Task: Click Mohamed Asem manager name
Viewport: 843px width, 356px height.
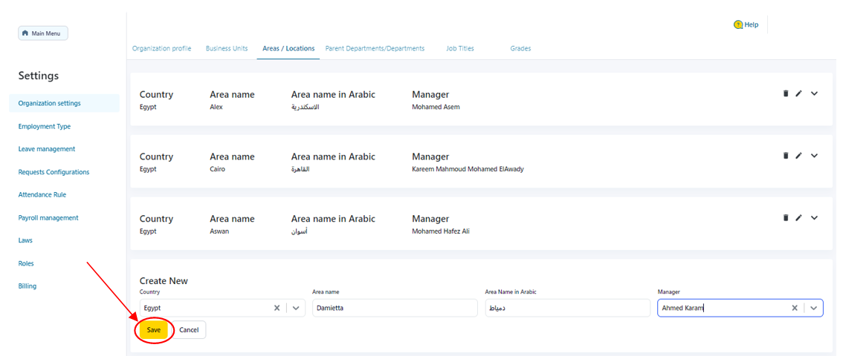Action: click(436, 107)
